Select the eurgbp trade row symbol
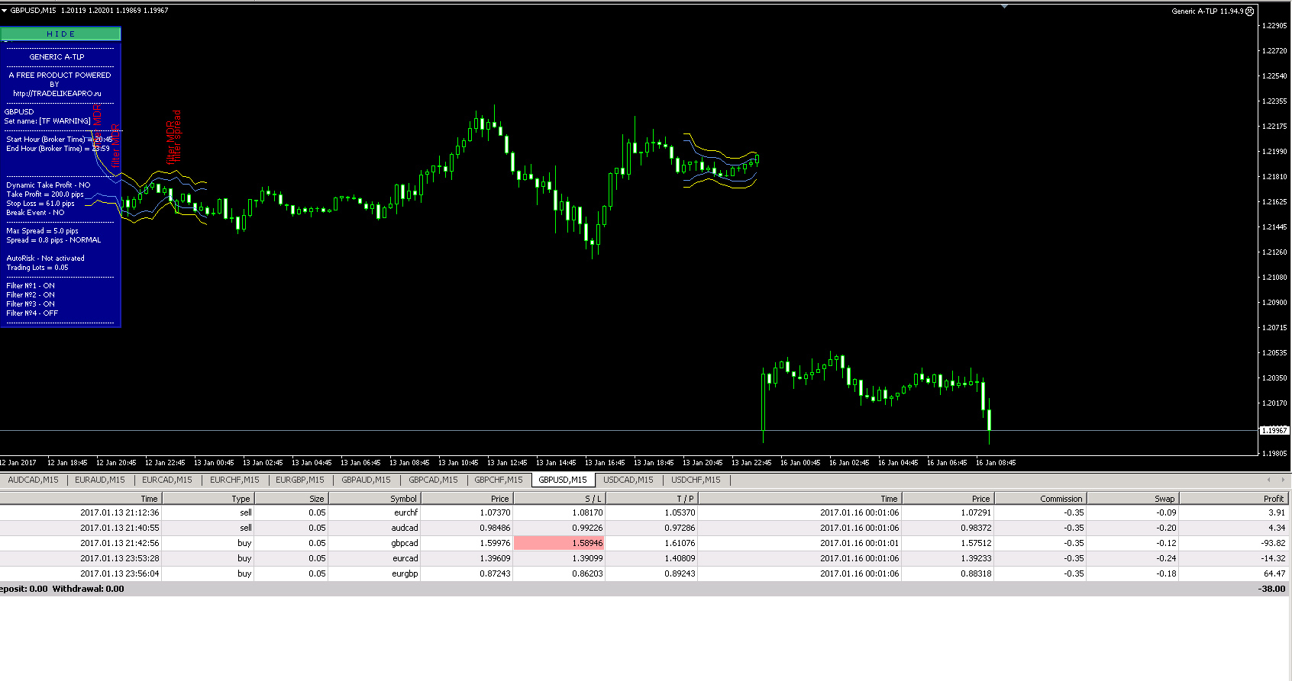Screen dimensions: 1292x681 (405, 573)
